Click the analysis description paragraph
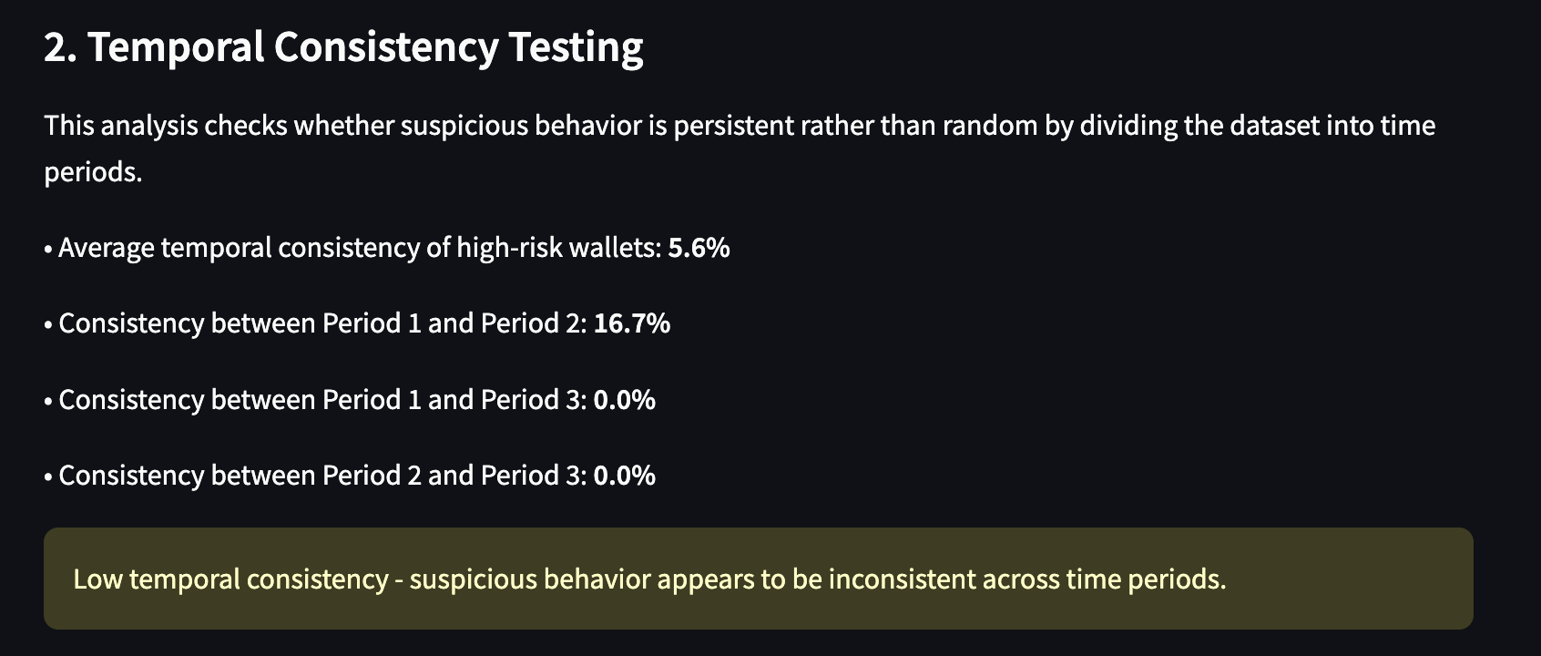Viewport: 1541px width, 656px height. pos(740,149)
